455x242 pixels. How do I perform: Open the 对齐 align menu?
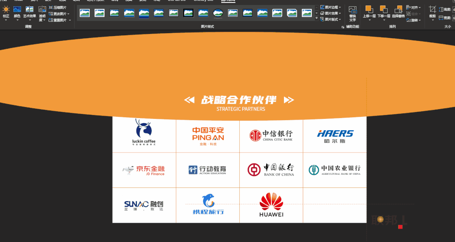click(x=414, y=8)
